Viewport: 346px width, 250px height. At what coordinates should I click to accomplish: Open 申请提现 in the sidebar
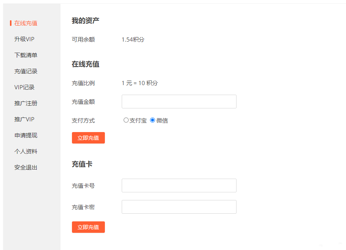point(26,135)
